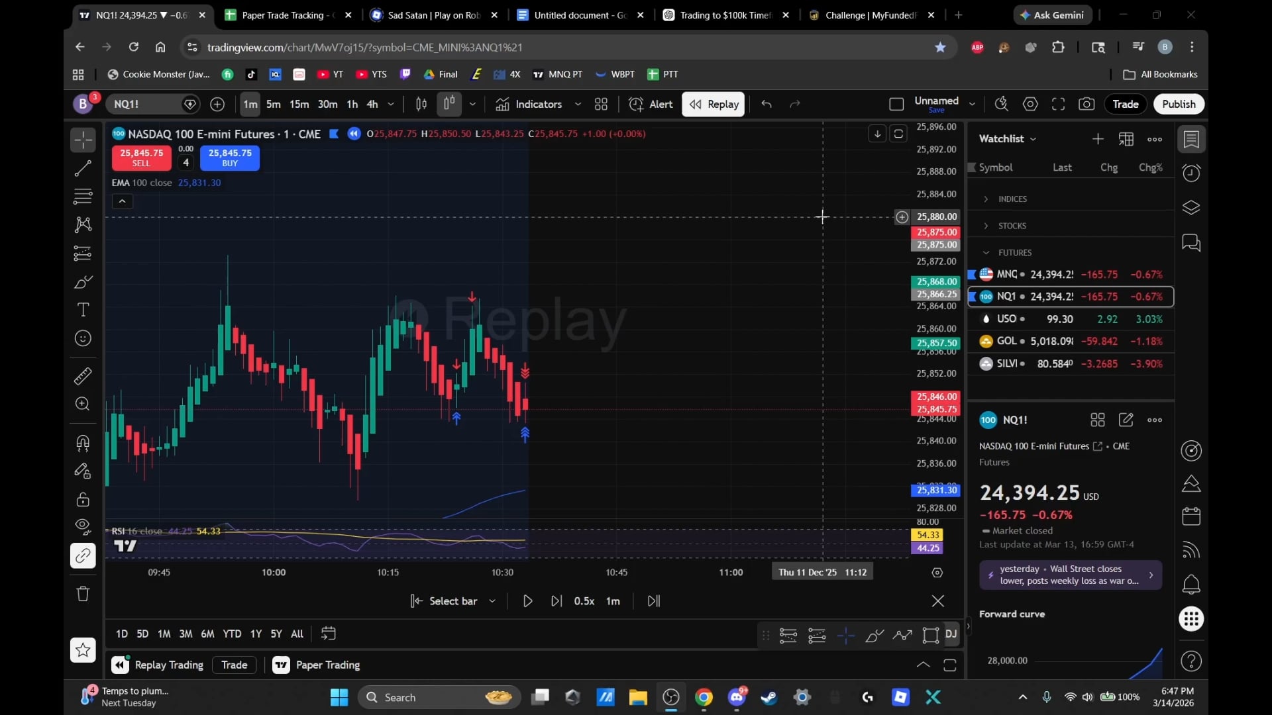The height and width of the screenshot is (715, 1272).
Task: Select the Measure ruler tool
Action: pyautogui.click(x=83, y=376)
